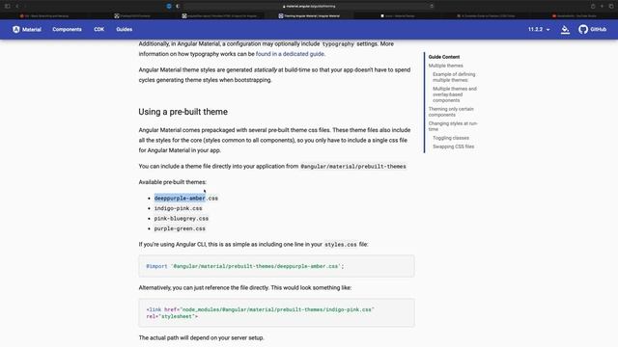This screenshot has height=347, width=618.
Task: Jump to Example of defining multiple themes
Action: tap(454, 77)
